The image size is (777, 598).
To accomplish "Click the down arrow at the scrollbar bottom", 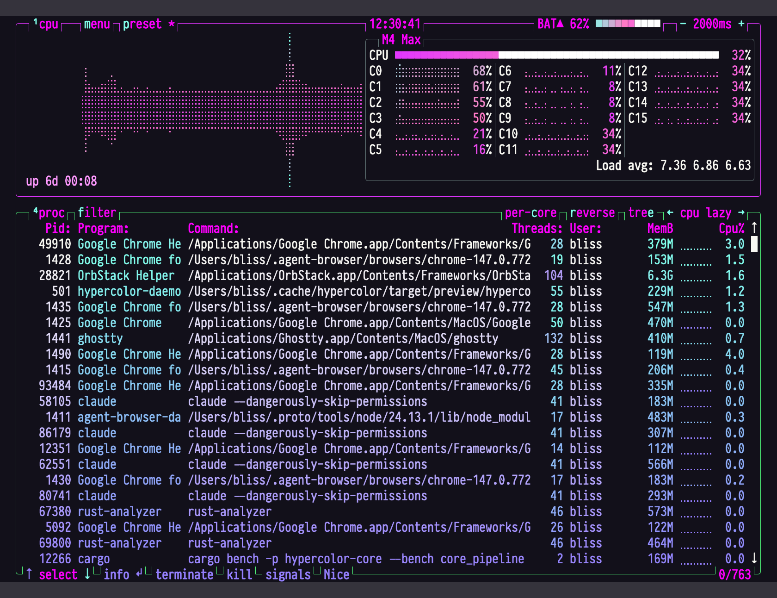I will pos(754,559).
